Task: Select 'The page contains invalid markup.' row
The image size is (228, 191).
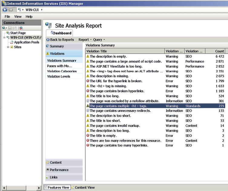Action: [x=155, y=126]
